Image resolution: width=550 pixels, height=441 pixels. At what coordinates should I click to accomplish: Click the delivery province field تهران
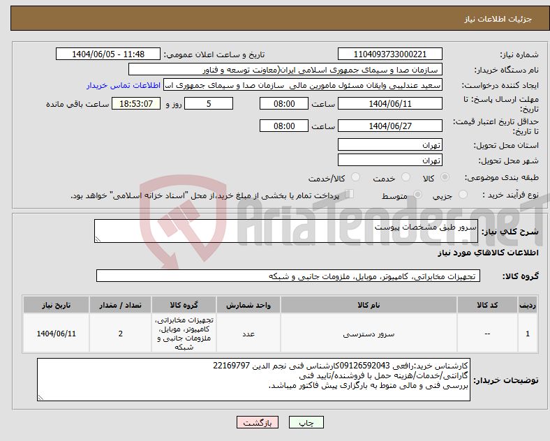point(389,144)
